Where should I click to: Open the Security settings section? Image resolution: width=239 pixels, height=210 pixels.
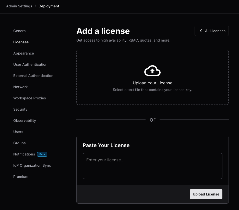(x=20, y=109)
